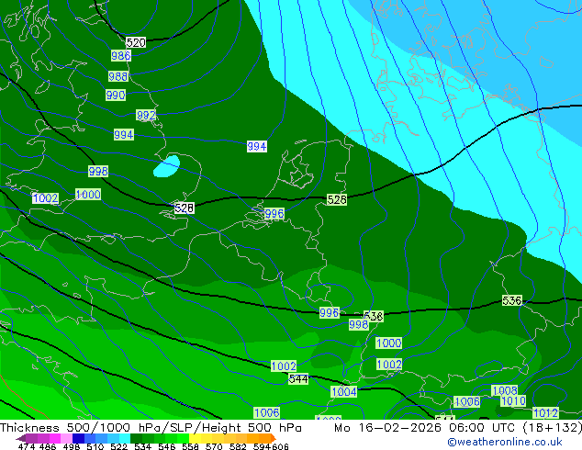Click the 528 contour label over northern Germany

[x=337, y=200]
